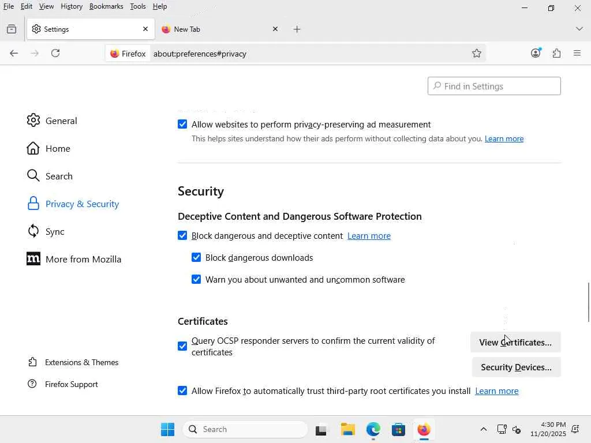Open the Extensions puzzle icon

[x=556, y=53]
